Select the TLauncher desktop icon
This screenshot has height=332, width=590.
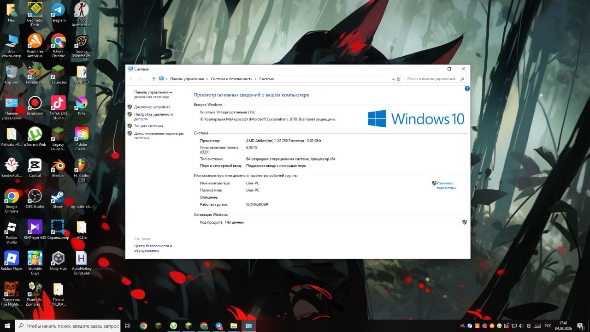[x=58, y=75]
